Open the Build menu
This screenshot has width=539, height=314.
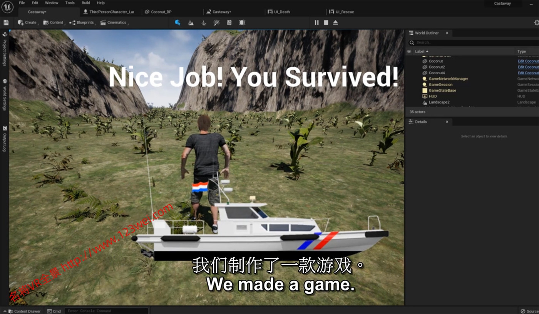tap(86, 3)
